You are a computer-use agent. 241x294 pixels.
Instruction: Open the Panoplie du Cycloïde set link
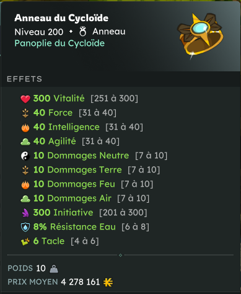(59, 43)
